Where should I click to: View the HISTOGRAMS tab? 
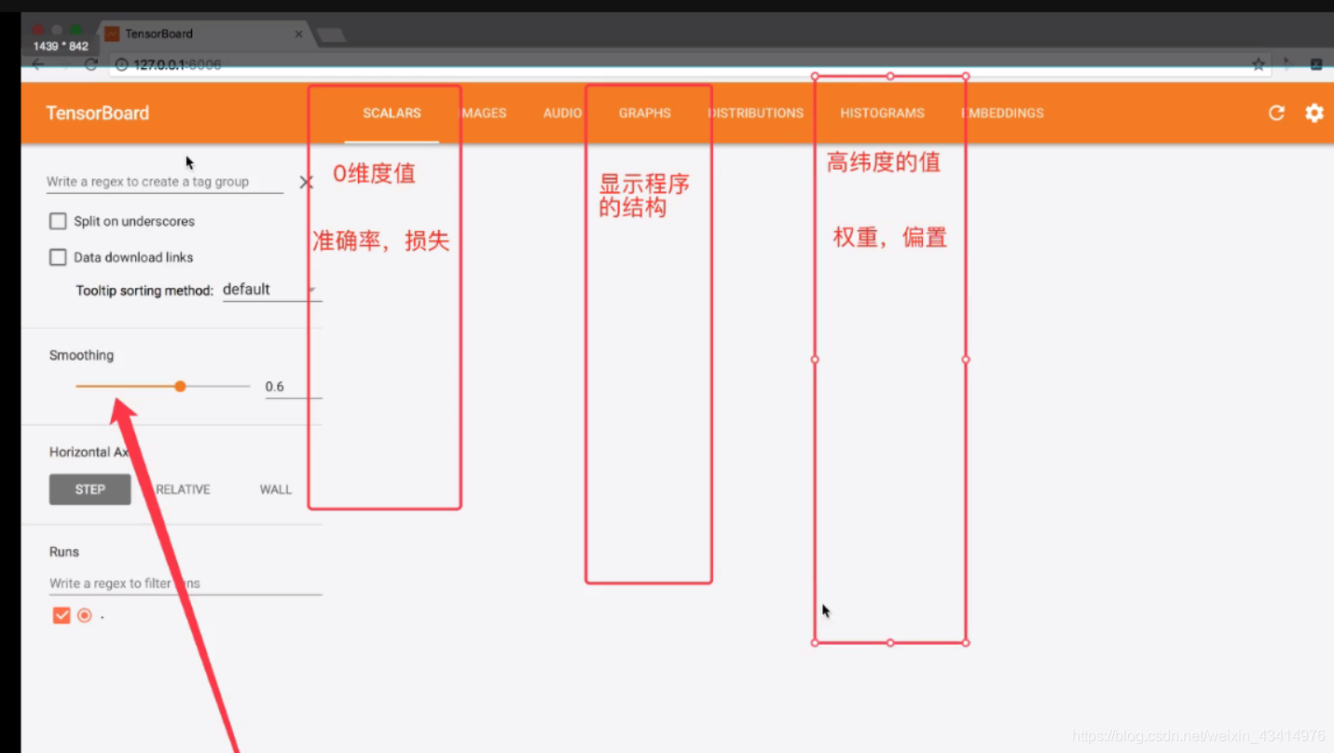tap(882, 113)
